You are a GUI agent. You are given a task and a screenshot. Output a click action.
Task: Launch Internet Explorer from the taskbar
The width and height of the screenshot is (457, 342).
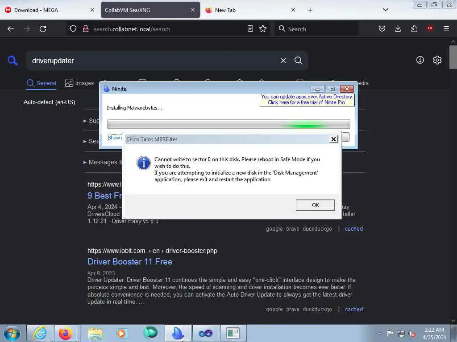[x=40, y=333]
